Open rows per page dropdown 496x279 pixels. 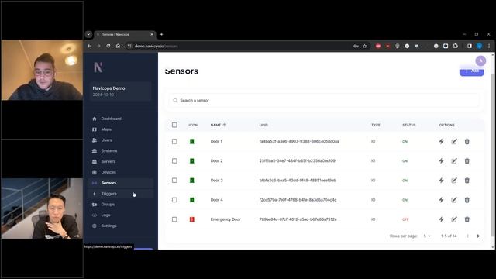click(427, 236)
